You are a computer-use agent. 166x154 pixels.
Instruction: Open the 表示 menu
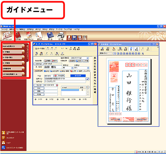[x=38, y=29]
